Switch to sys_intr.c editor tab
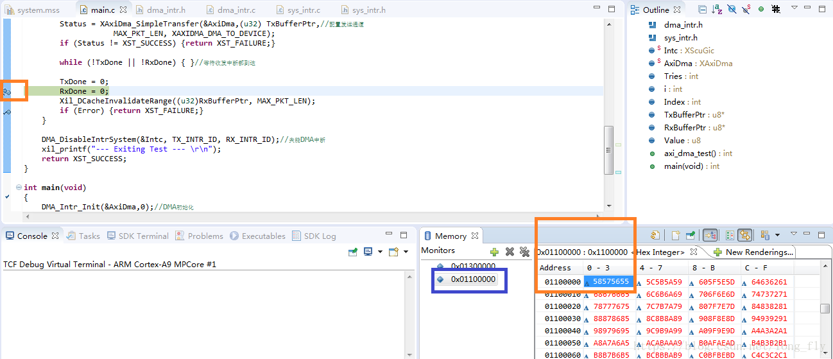Image resolution: width=833 pixels, height=359 pixels. point(298,10)
